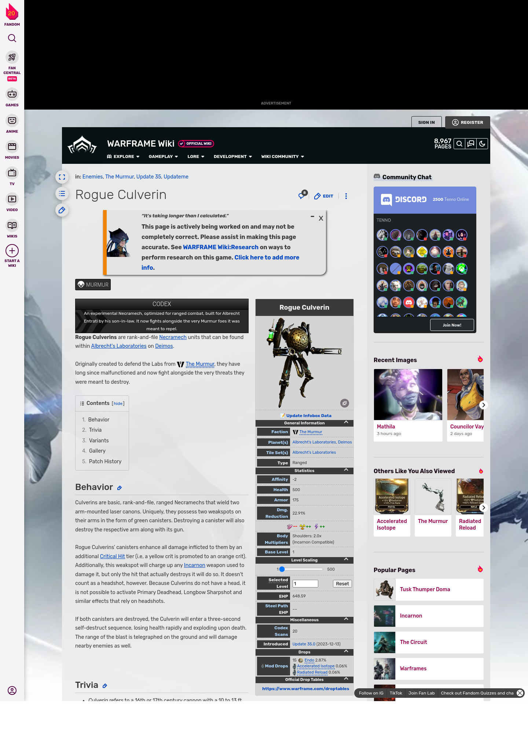The height and width of the screenshot is (733, 528).
Task: Open the Wiki Community menu
Action: click(x=283, y=156)
